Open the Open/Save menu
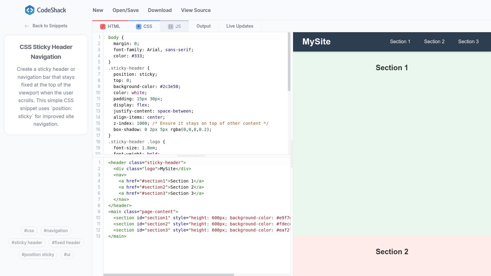This screenshot has width=491, height=276. [126, 10]
